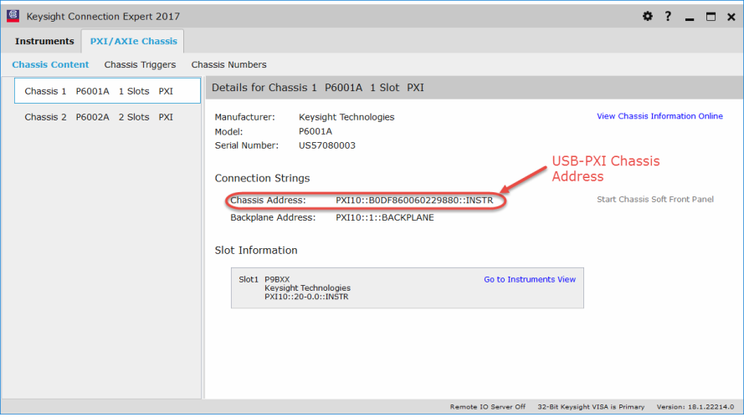The image size is (744, 417).
Task: Click the Slot1 P9BXX slot box
Action: (x=407, y=288)
